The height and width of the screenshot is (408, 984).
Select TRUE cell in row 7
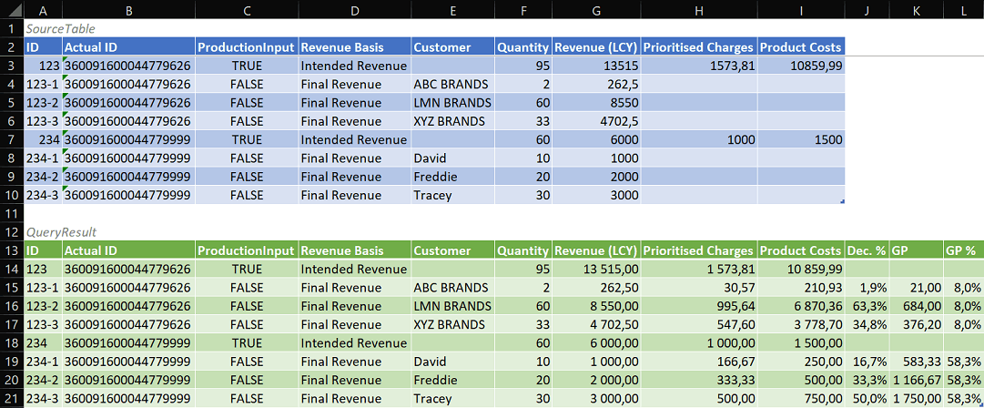247,139
